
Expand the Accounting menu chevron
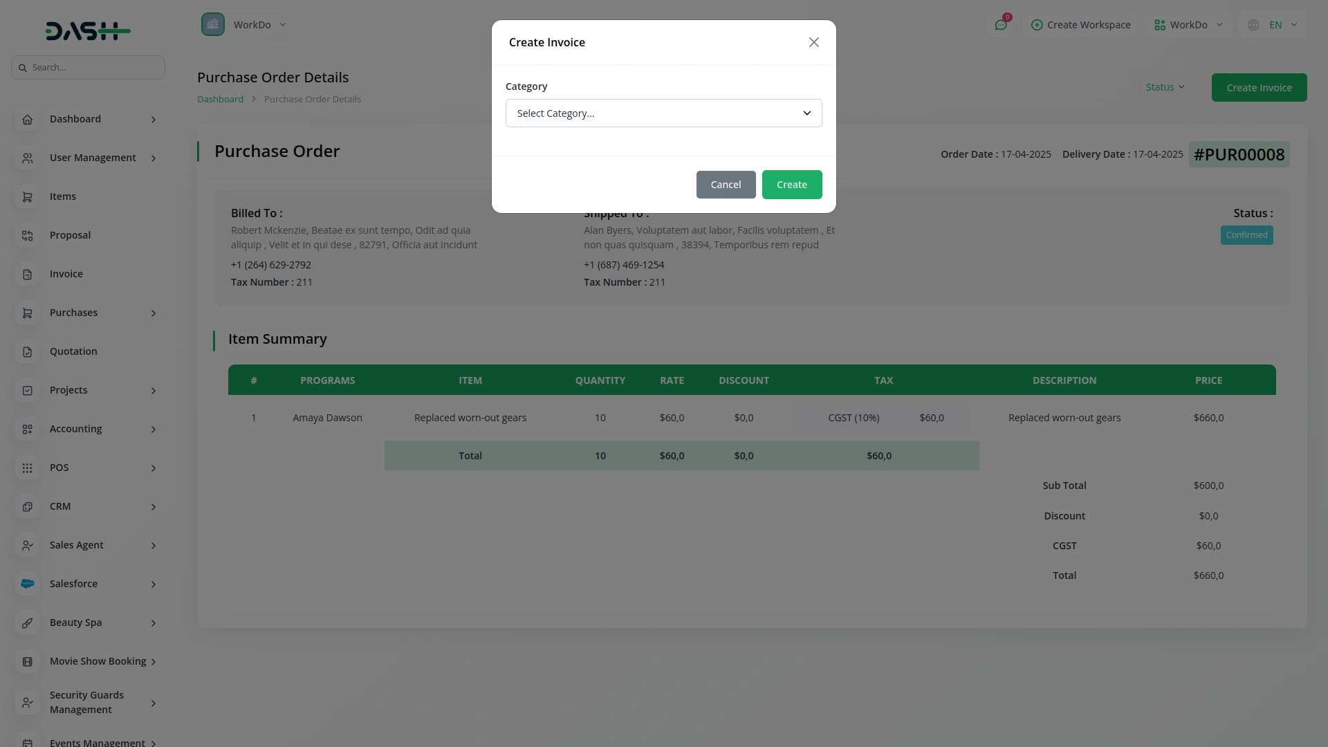coord(153,430)
